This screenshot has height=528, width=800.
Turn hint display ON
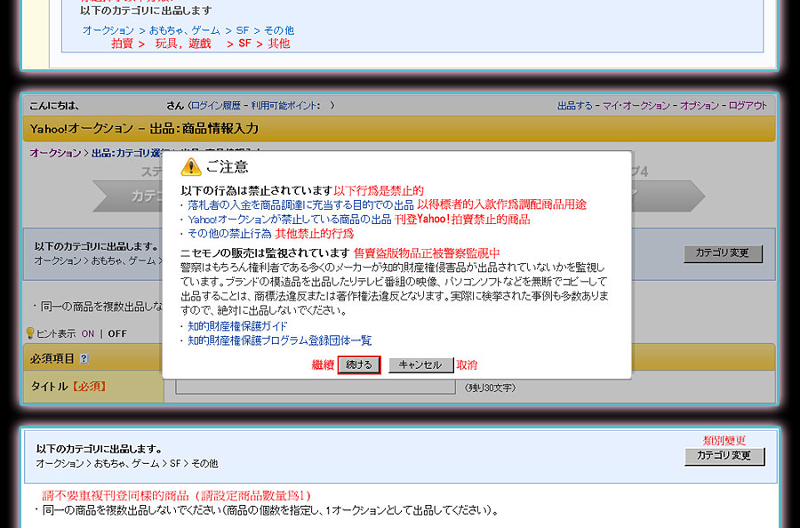pos(88,333)
